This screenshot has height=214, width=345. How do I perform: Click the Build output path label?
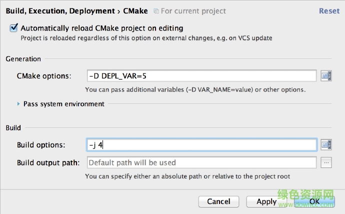48,162
